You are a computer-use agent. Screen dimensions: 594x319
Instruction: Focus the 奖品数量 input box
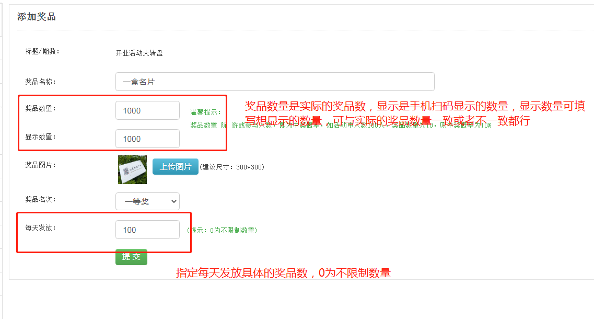(147, 110)
